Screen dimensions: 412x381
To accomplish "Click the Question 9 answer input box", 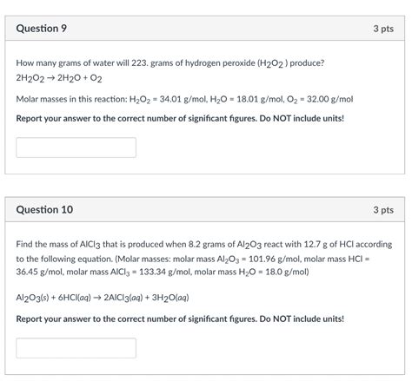I will tap(76, 148).
